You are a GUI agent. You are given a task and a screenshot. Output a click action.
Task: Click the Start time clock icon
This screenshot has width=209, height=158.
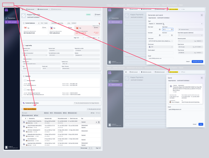coord(172,29)
